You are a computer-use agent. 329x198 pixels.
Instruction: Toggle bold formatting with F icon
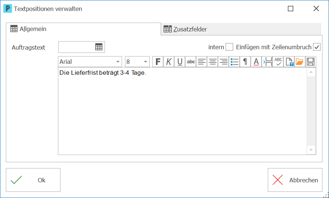158,62
